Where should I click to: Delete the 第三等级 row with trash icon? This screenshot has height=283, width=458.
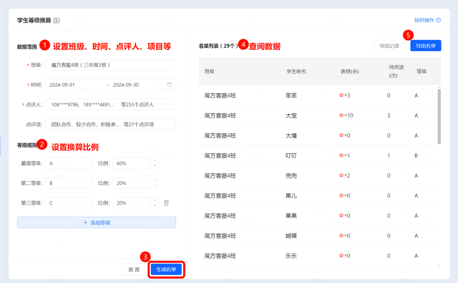[166, 203]
